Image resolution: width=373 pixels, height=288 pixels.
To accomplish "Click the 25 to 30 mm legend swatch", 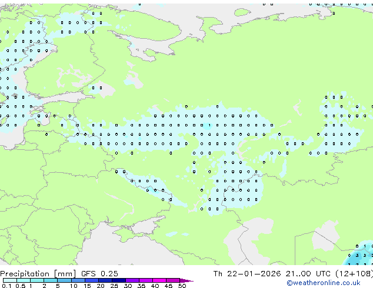I will pyautogui.click(x=118, y=280).
